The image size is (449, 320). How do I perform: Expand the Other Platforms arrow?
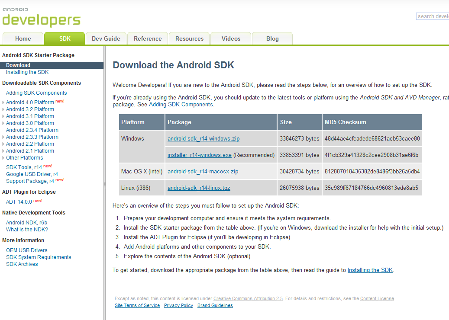coord(3,158)
